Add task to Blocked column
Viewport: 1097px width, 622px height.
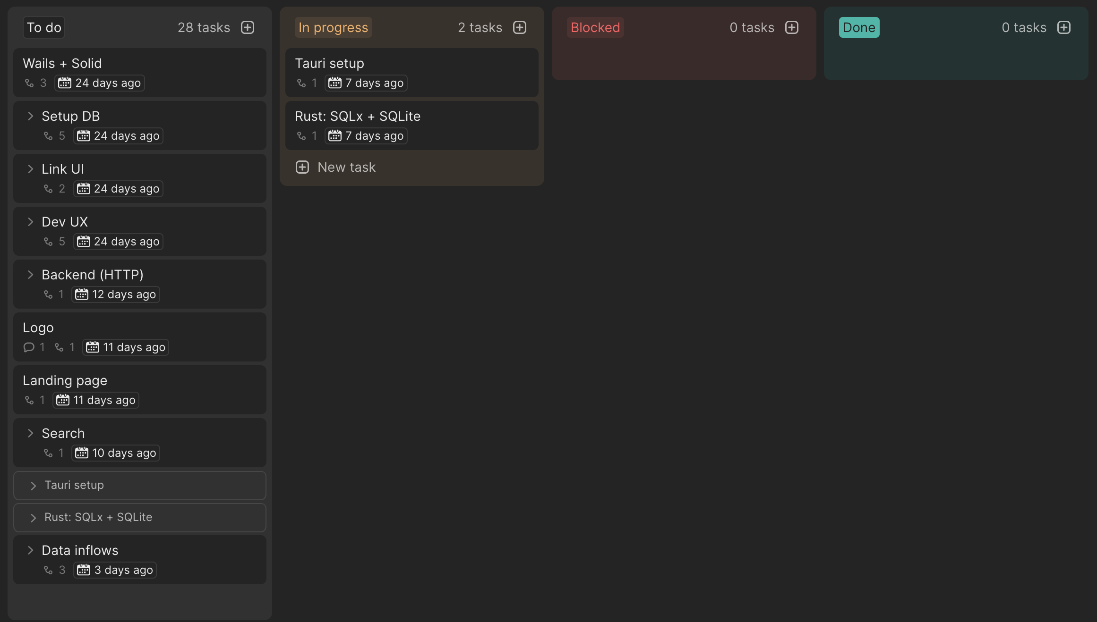(792, 27)
